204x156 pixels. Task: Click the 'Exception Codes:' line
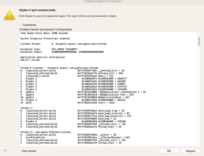click(x=62, y=52)
